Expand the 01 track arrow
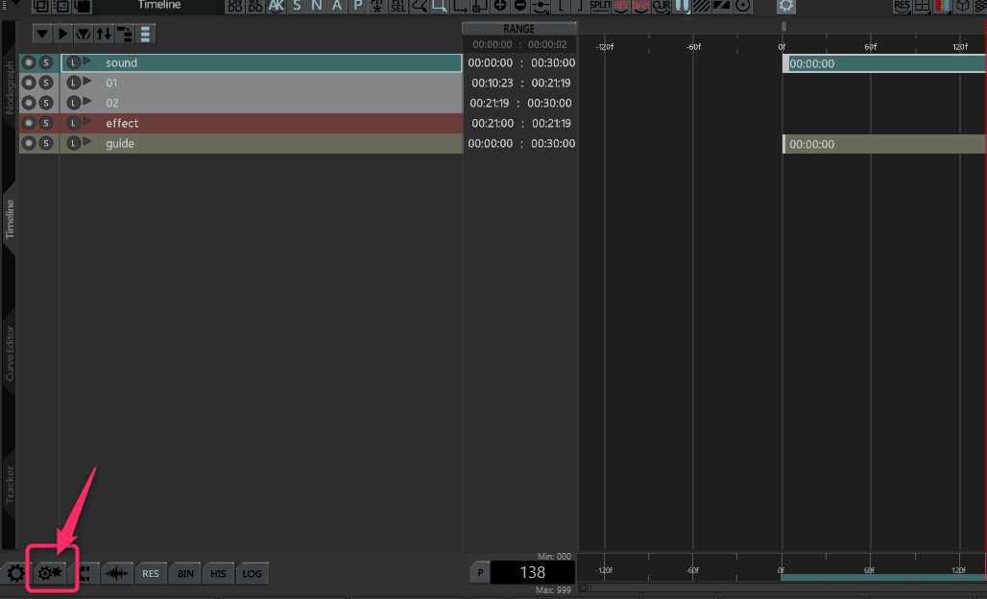The height and width of the screenshot is (599, 987). pyautogui.click(x=87, y=82)
